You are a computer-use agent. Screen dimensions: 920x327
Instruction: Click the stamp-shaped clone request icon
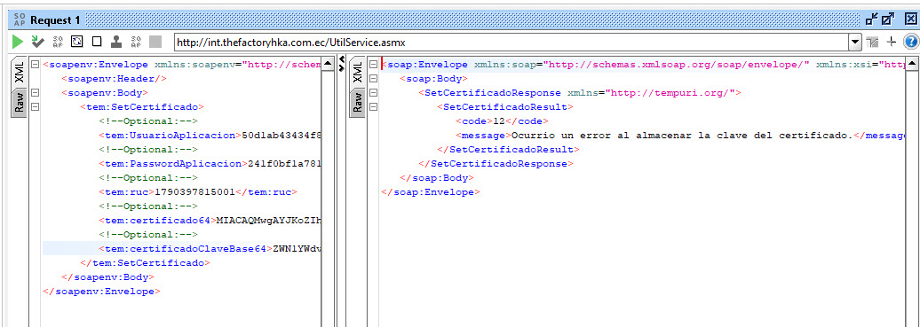pyautogui.click(x=116, y=42)
